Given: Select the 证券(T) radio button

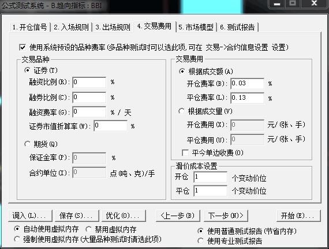Looking at the screenshot, I should 28,70.
